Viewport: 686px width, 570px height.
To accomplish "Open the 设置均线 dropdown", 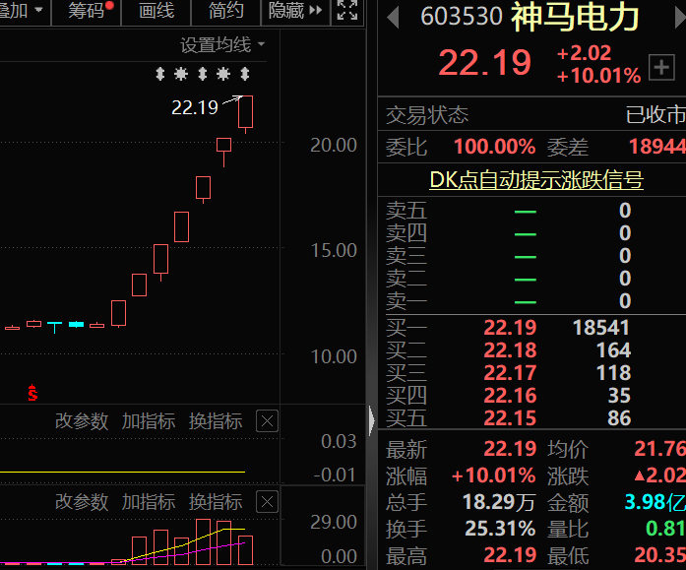I will 222,45.
